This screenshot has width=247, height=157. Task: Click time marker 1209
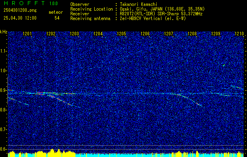(x=216, y=33)
